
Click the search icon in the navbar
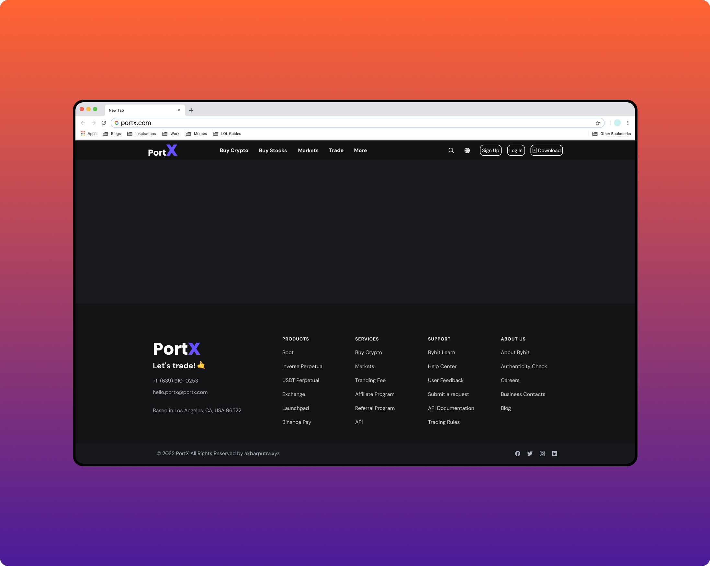click(x=451, y=151)
